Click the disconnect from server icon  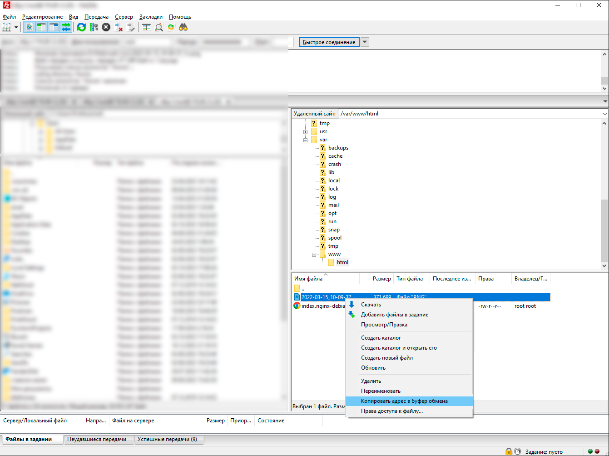(x=119, y=27)
